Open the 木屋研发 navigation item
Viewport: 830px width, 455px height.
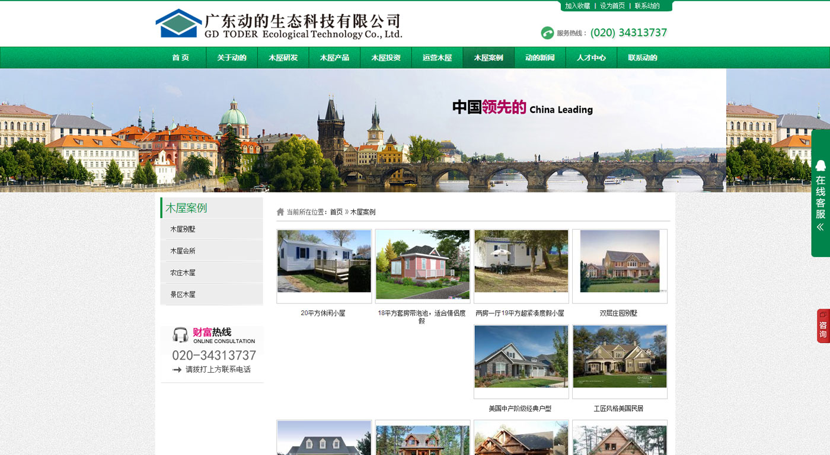[x=283, y=58]
